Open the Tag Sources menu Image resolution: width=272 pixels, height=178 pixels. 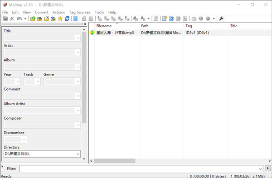coord(80,12)
